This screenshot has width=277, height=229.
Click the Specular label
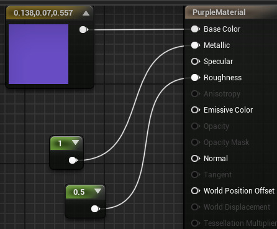point(218,62)
